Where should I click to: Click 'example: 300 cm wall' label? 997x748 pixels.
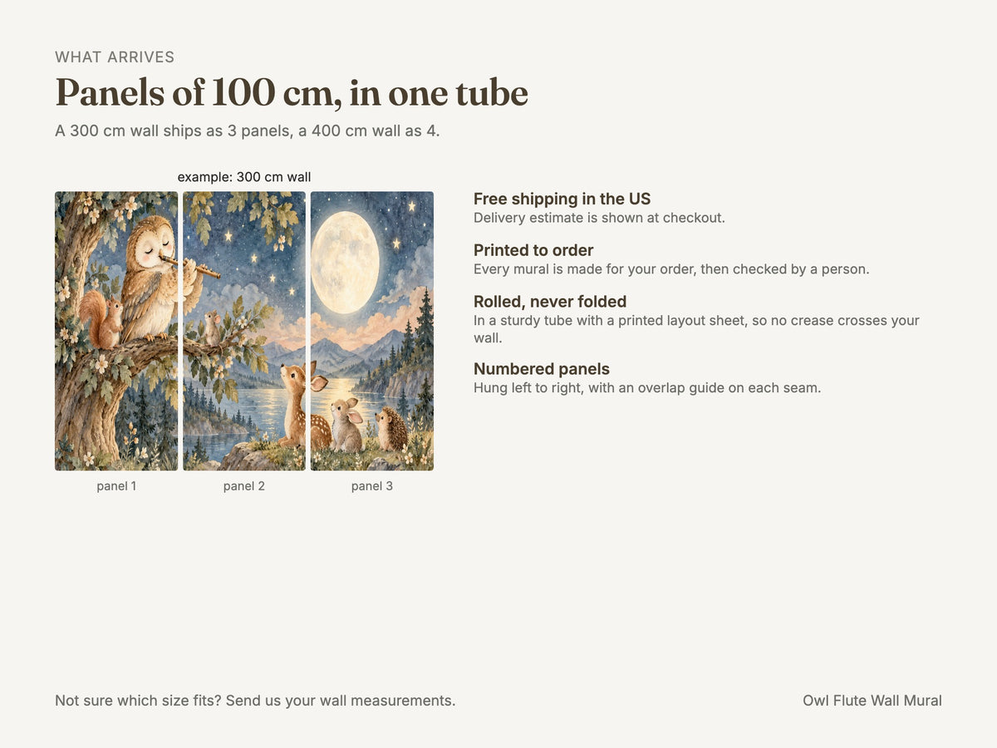pyautogui.click(x=244, y=177)
